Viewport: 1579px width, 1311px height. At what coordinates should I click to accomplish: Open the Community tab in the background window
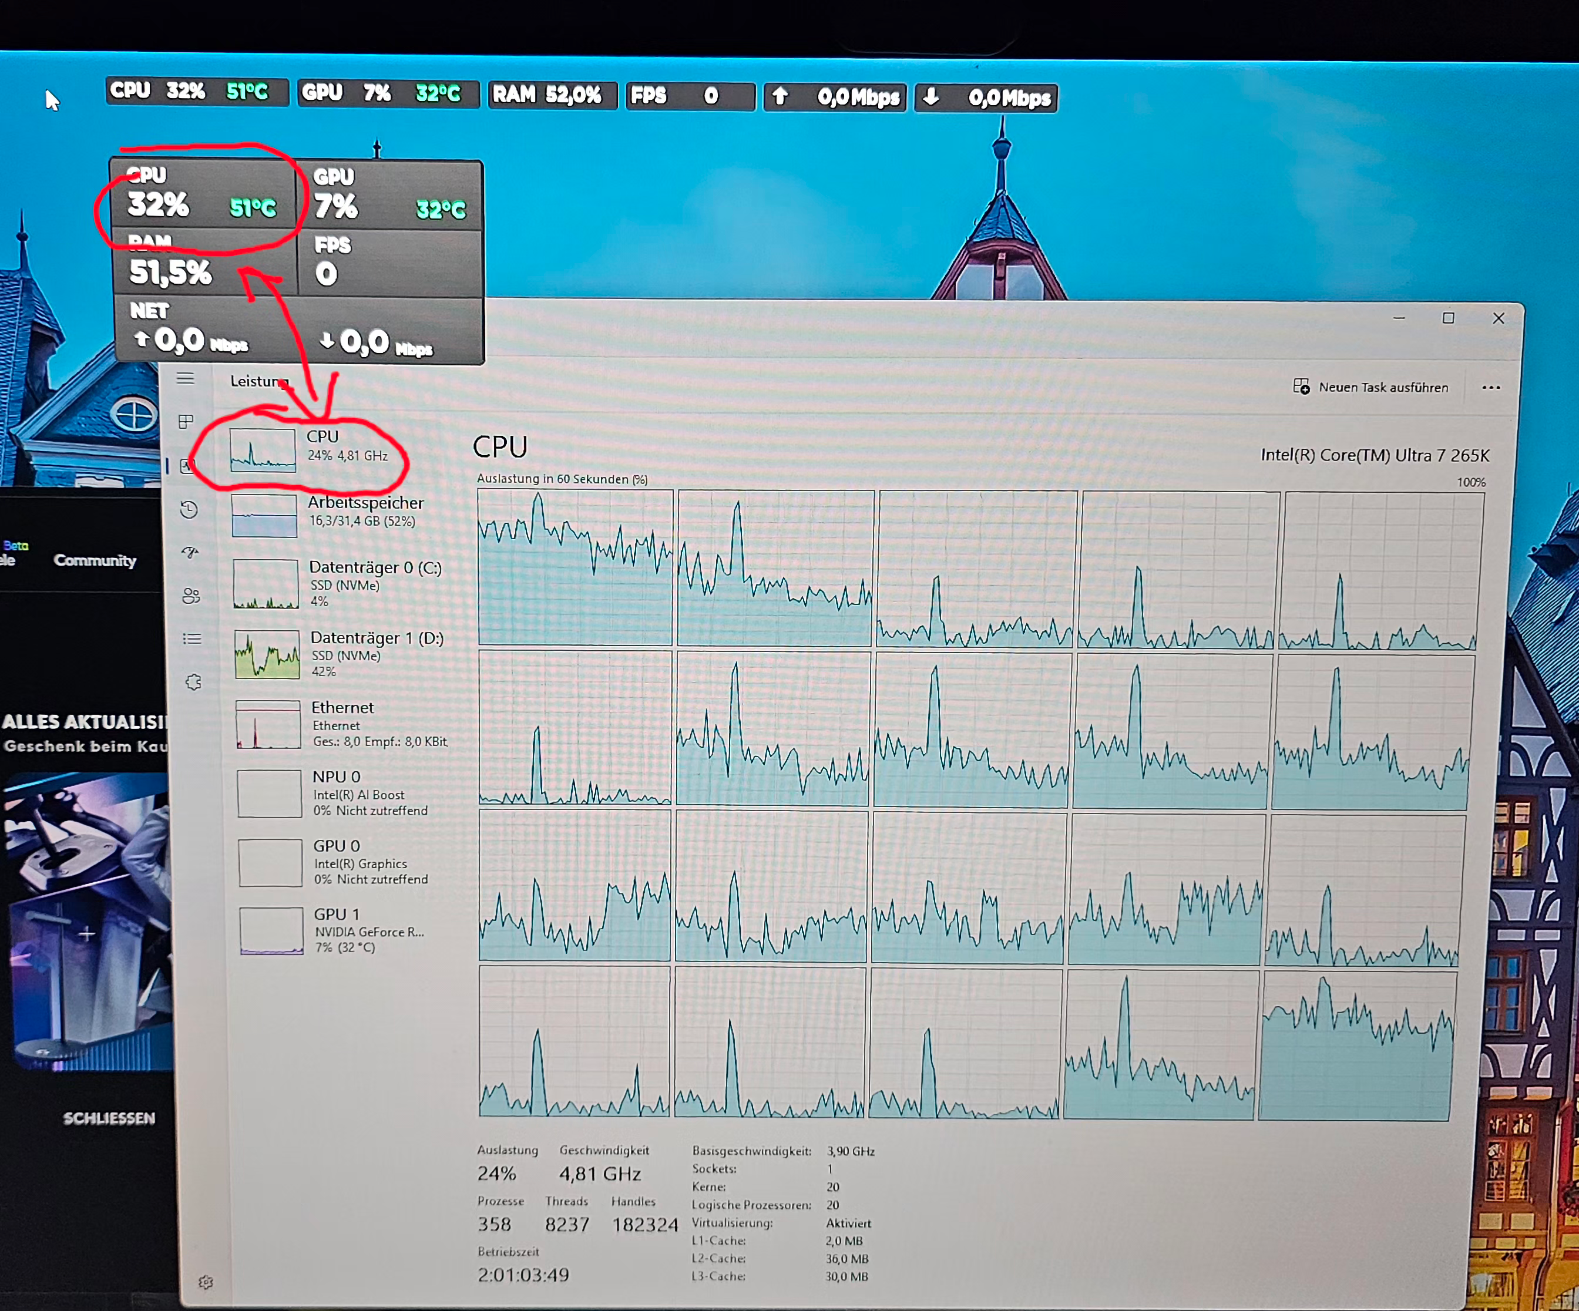95,561
